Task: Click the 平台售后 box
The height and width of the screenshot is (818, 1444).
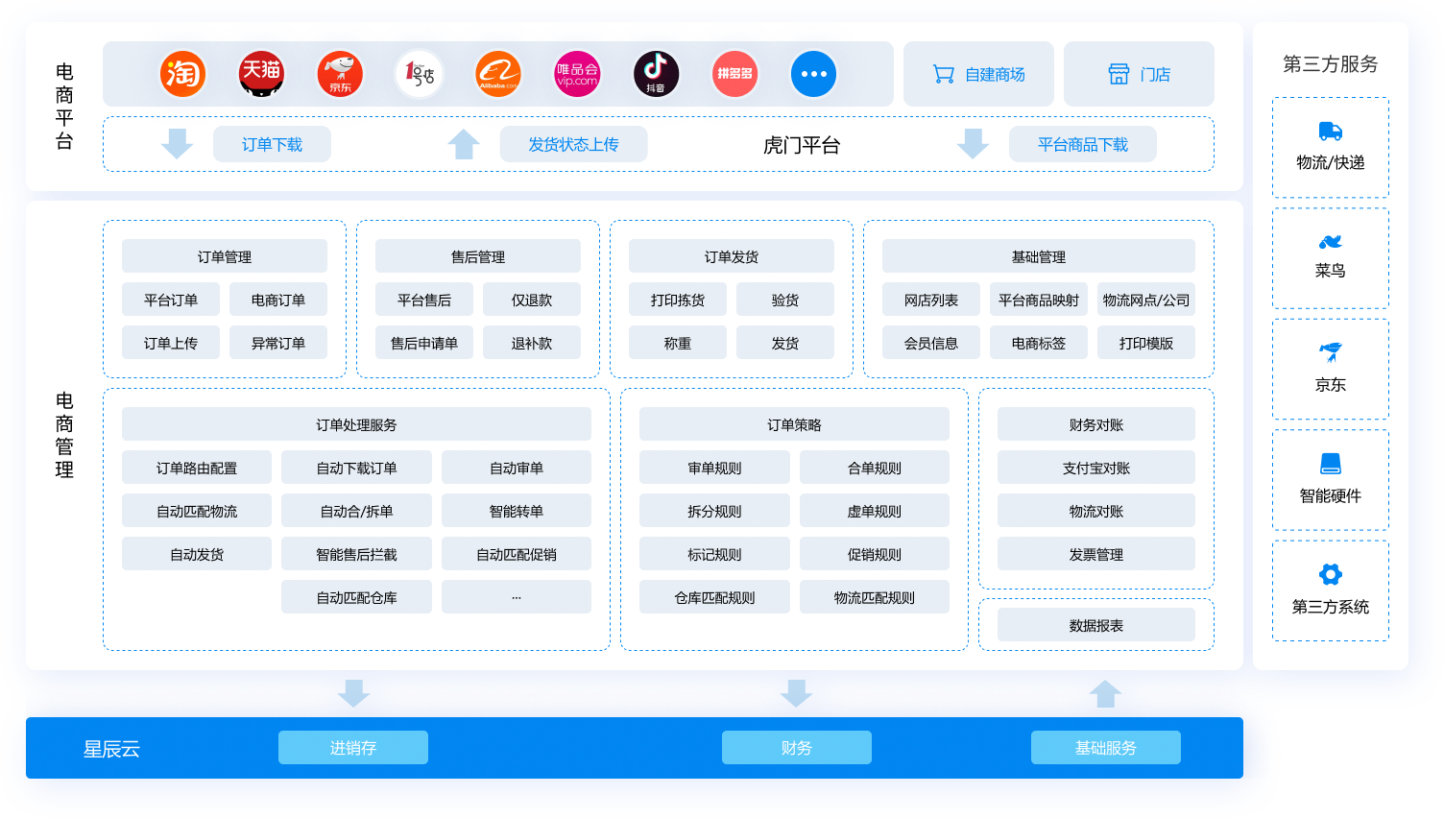Action: 423,300
